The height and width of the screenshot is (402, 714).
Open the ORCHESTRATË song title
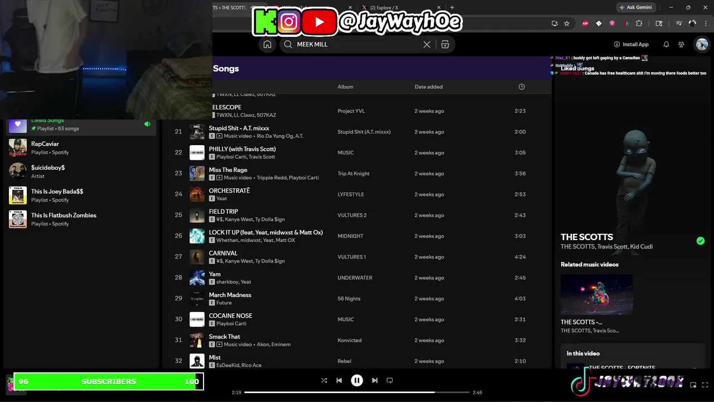pos(229,190)
